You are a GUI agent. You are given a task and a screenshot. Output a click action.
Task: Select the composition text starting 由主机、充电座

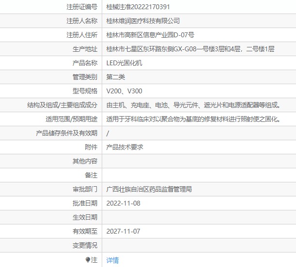pos(193,105)
